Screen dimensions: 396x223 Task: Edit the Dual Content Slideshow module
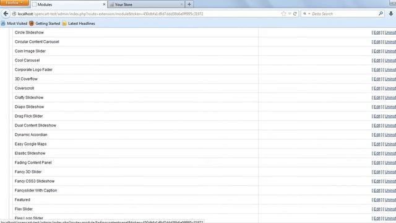pyautogui.click(x=377, y=126)
